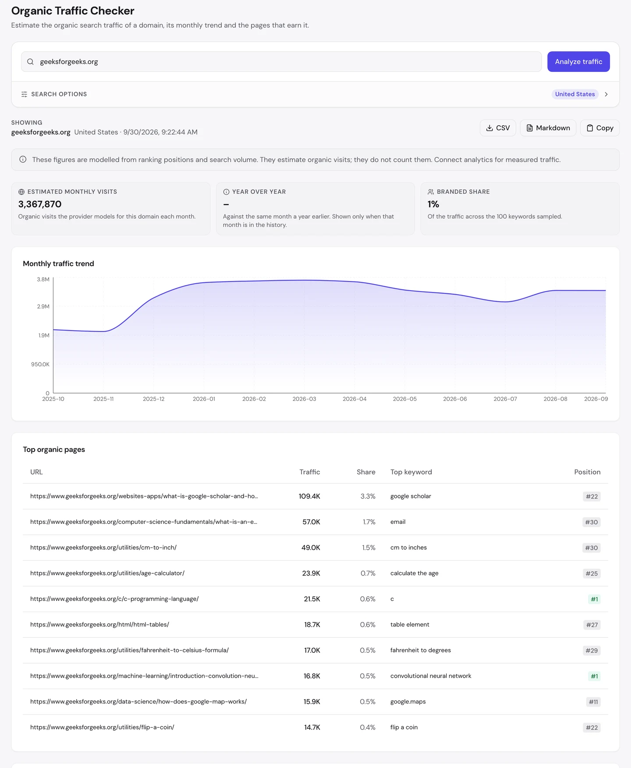
Task: Click the Share column header
Action: [366, 472]
